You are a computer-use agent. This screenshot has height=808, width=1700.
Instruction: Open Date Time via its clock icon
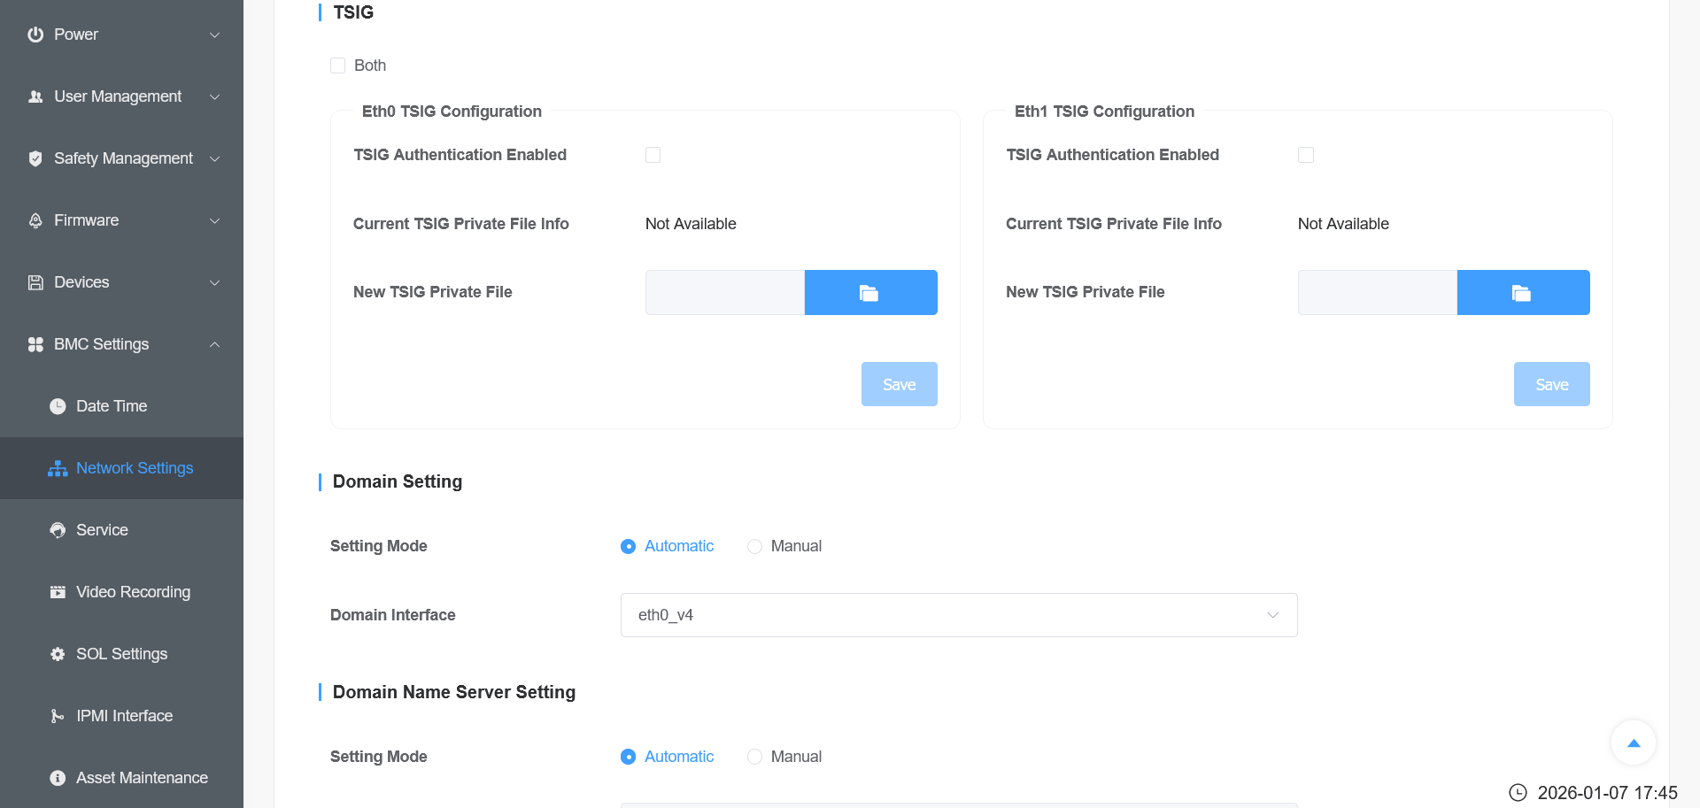click(x=58, y=406)
